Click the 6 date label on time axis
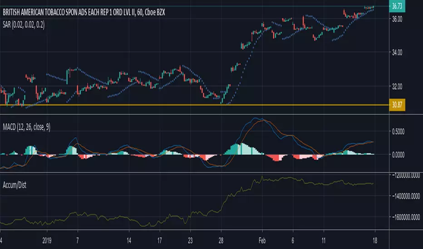 (x=293, y=240)
